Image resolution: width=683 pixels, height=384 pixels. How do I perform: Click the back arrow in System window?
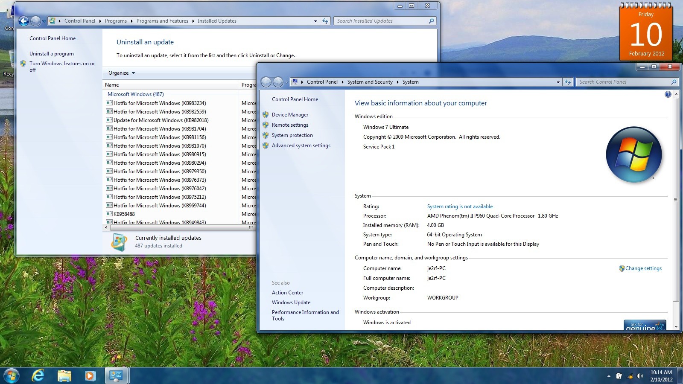pos(266,81)
